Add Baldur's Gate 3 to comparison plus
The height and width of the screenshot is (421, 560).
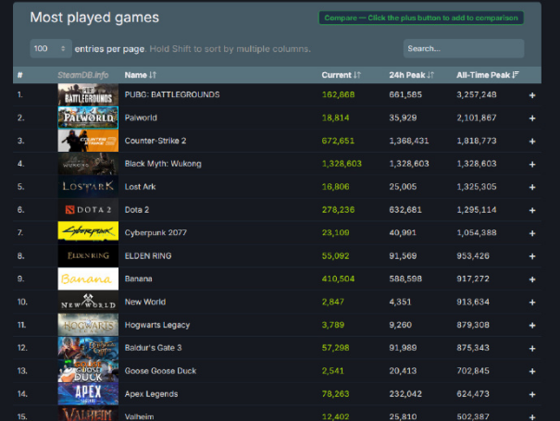pos(532,349)
